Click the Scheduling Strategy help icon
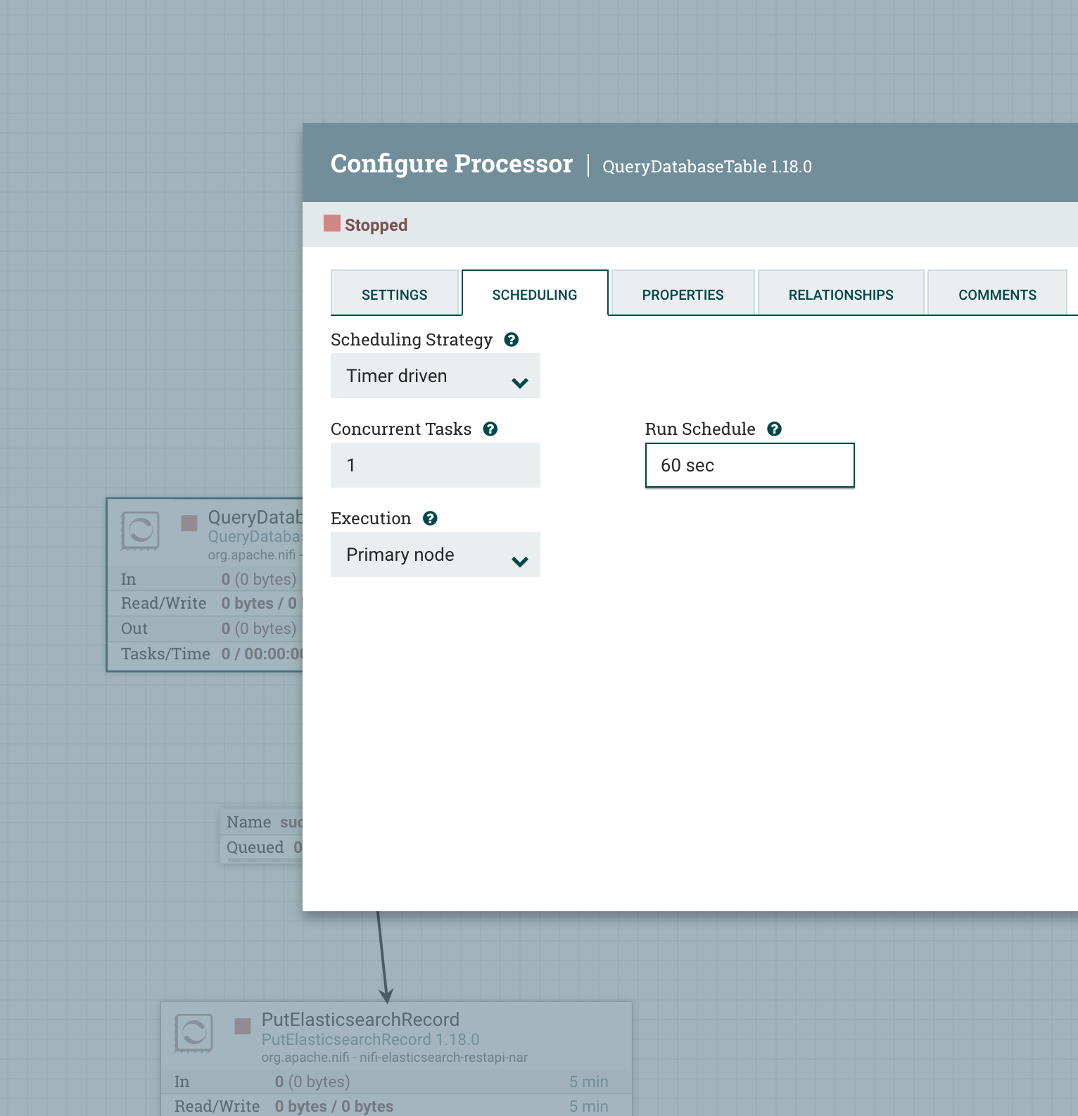 point(512,340)
